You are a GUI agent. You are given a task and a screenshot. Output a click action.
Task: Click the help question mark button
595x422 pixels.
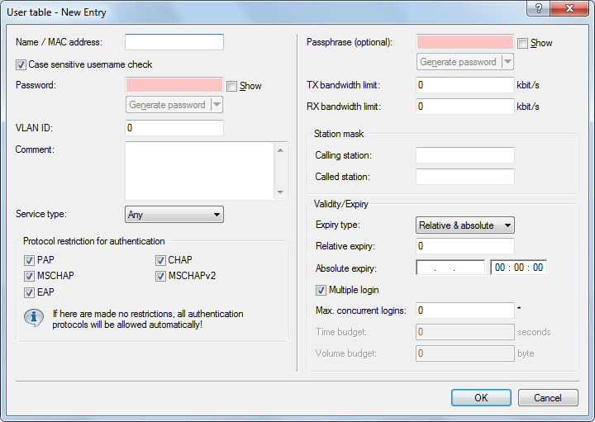coord(539,10)
